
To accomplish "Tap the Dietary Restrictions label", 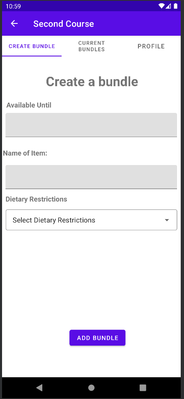I will click(37, 199).
